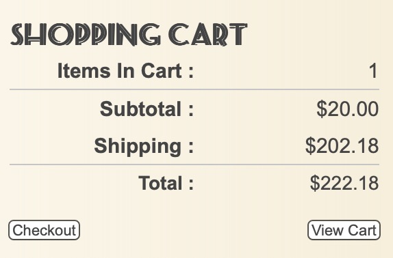Click the colon after Shipping

(191, 148)
